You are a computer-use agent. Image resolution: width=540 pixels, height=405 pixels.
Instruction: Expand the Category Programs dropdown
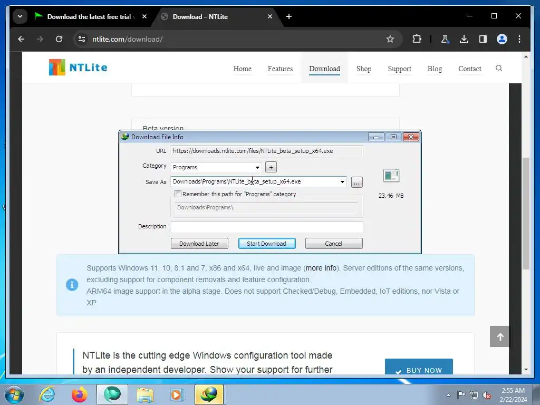[257, 167]
